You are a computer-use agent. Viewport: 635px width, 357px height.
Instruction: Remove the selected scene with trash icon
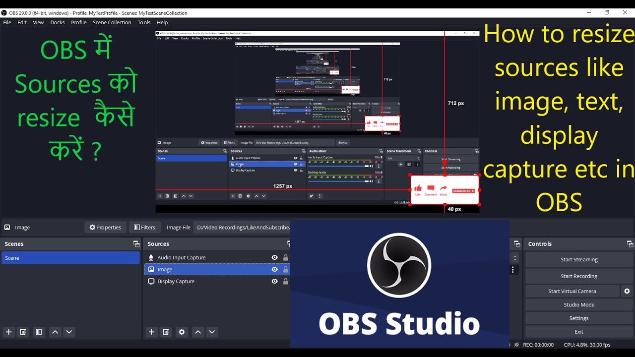point(23,332)
